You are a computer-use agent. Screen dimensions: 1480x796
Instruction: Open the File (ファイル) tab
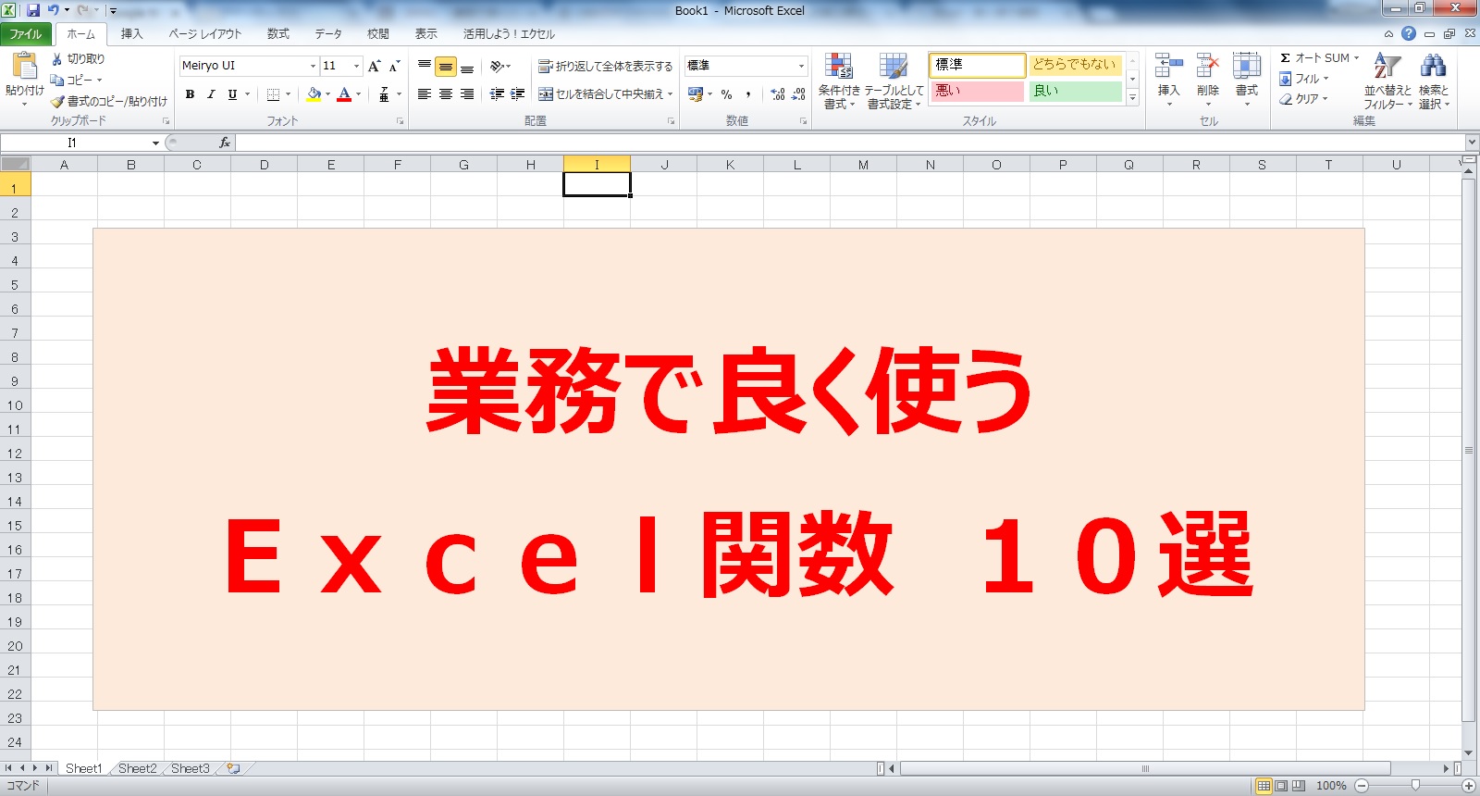26,34
